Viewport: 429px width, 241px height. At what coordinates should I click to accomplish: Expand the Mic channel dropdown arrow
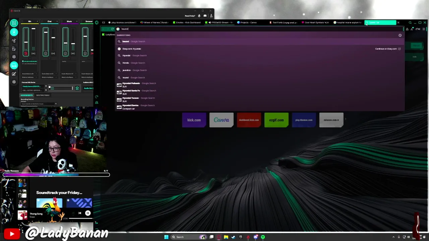38,21
